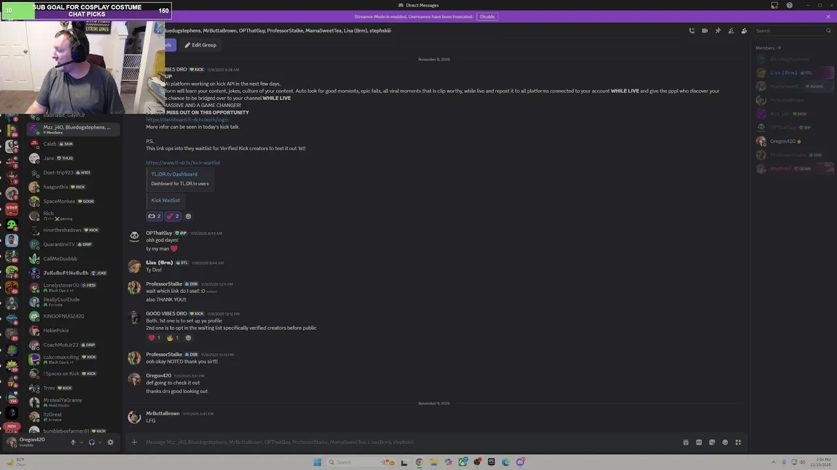Image resolution: width=837 pixels, height=470 pixels.
Task: Open the emoji picker
Action: pos(725,442)
